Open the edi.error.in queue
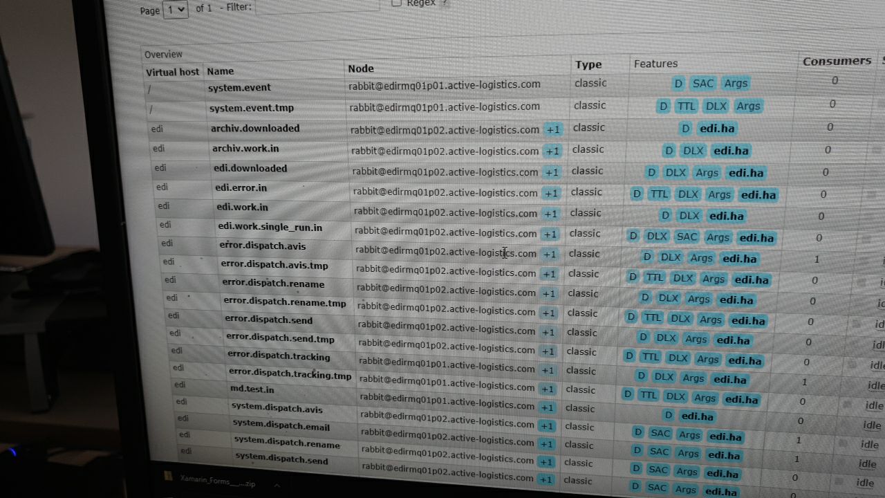 pos(241,188)
